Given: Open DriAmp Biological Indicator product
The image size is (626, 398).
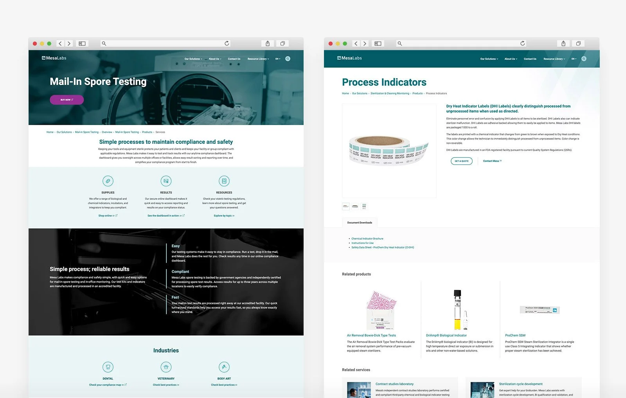Looking at the screenshot, I should (x=446, y=335).
